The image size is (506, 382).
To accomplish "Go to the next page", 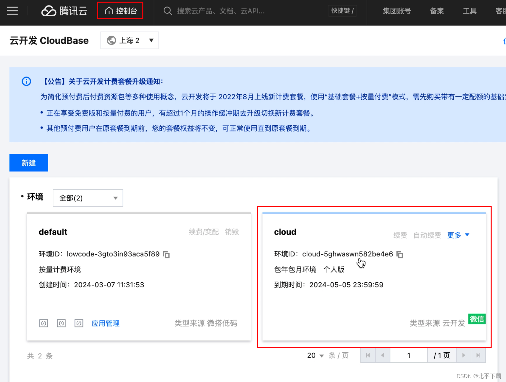I will point(463,356).
